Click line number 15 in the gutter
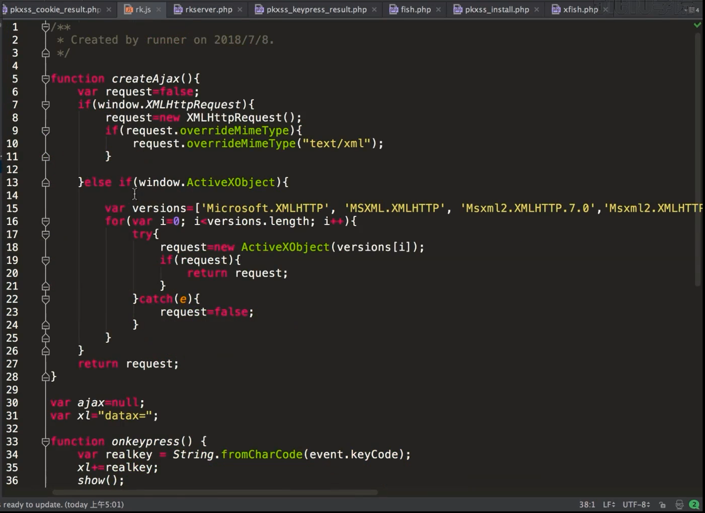This screenshot has height=513, width=705. 12,208
